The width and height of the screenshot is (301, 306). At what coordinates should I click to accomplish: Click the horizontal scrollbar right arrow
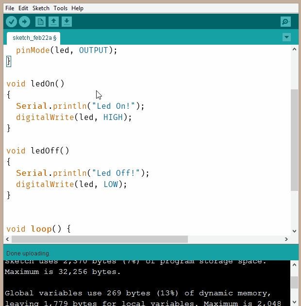tap(286, 239)
